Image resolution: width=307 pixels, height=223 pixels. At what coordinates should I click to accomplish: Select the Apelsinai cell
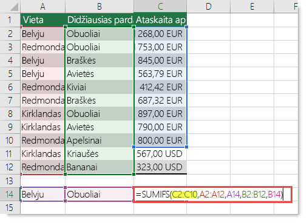[x=100, y=141]
